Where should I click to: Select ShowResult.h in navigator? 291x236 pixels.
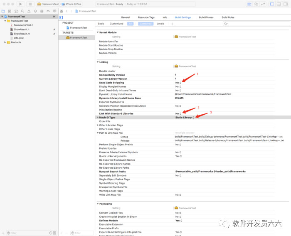22,29
